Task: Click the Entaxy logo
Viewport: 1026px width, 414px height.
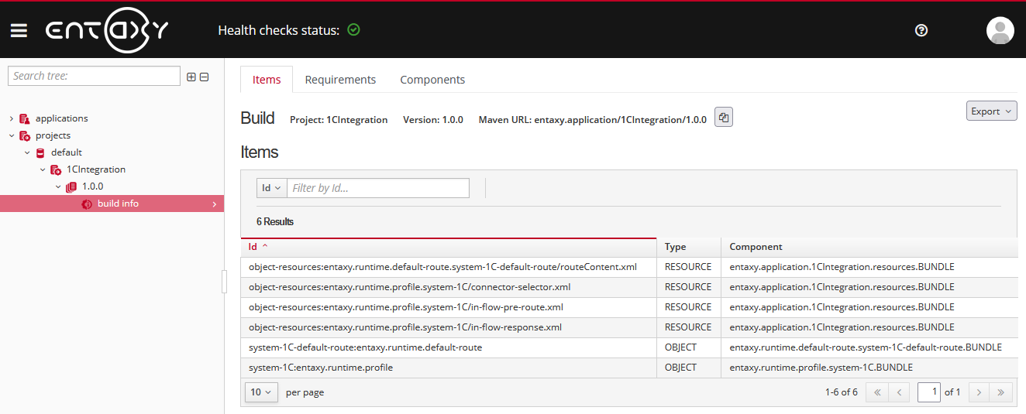Action: click(x=107, y=30)
